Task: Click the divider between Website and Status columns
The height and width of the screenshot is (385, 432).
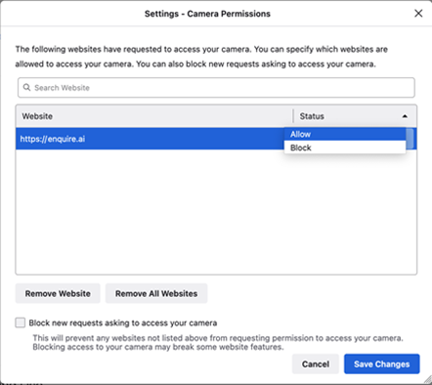Action: click(x=293, y=116)
